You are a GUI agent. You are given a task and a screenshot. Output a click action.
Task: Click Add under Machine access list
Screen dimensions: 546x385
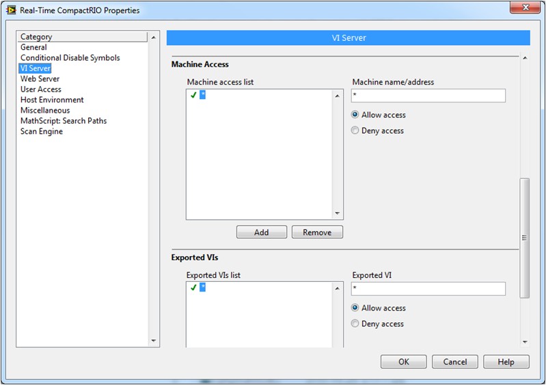[261, 232]
